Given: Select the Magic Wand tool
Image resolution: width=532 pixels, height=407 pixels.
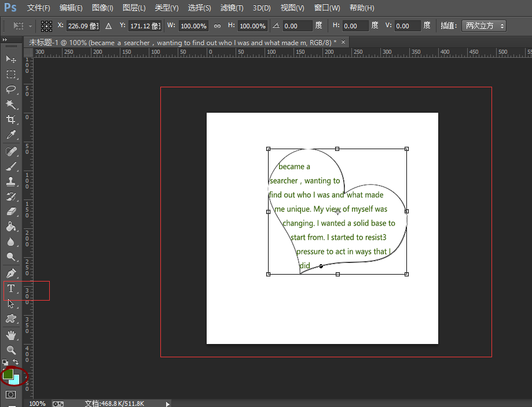Looking at the screenshot, I should [x=10, y=104].
